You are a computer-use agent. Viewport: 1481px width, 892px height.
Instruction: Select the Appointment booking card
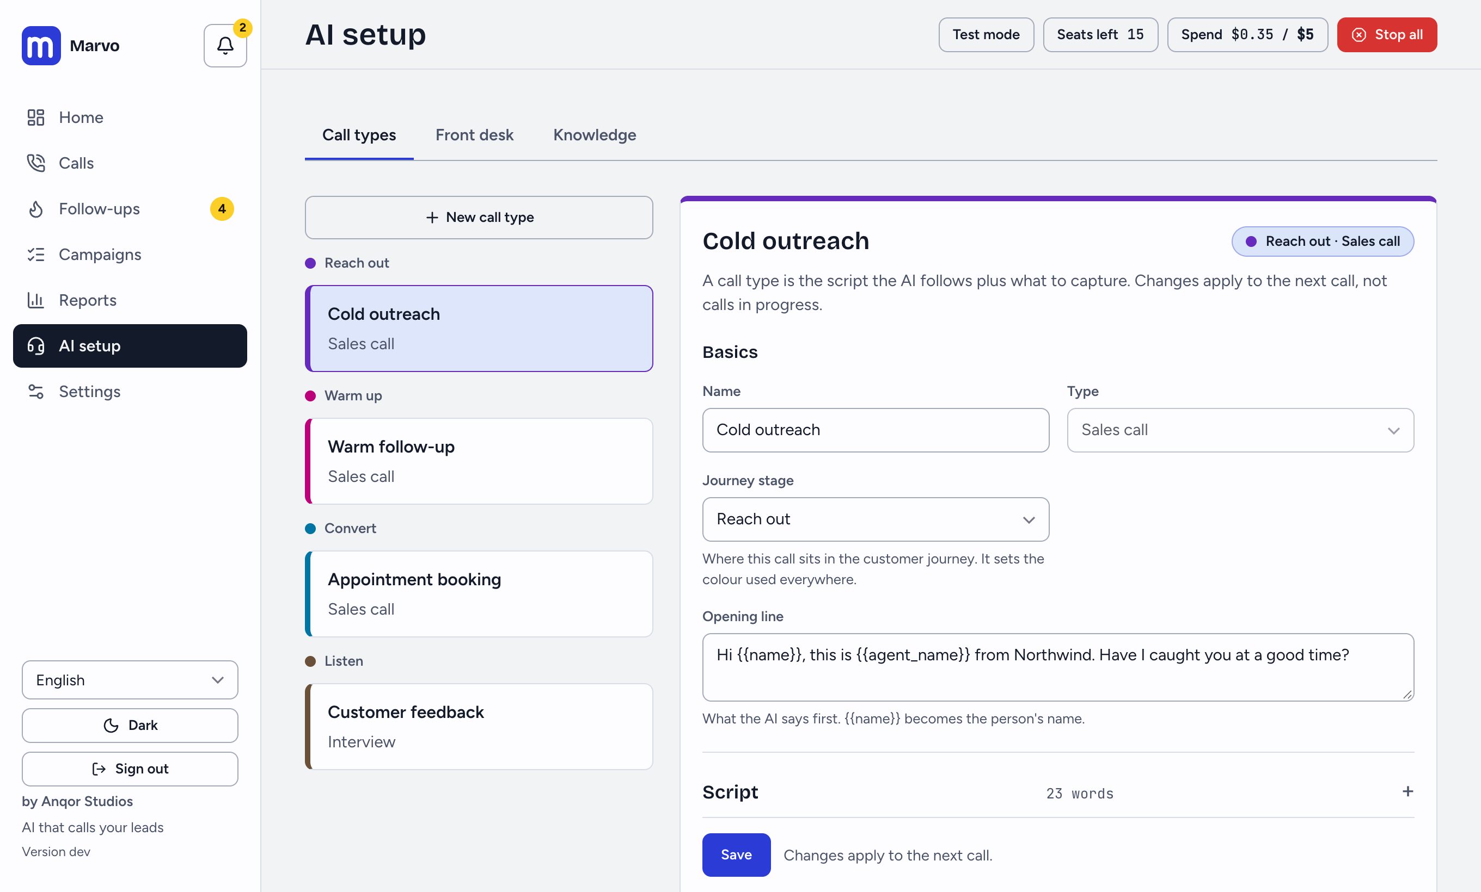coord(479,593)
